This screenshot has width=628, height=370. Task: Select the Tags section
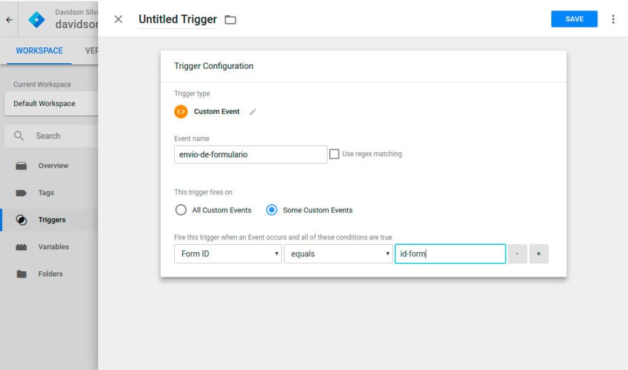point(47,192)
